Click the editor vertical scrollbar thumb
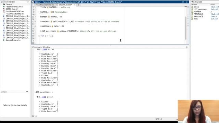 (x=185, y=28)
